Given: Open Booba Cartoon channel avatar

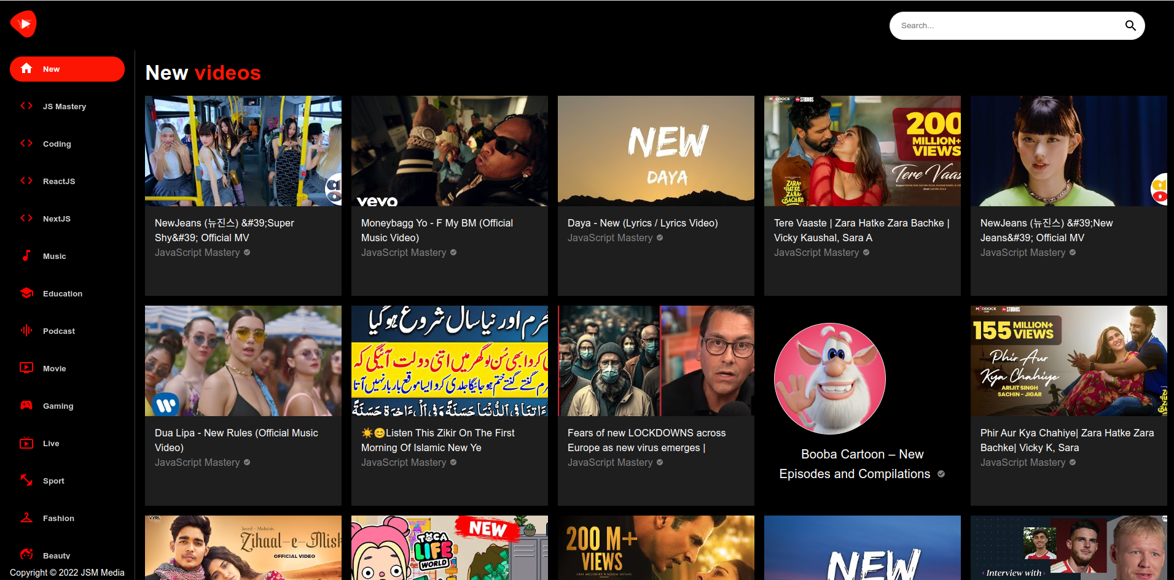Looking at the screenshot, I should pos(830,379).
